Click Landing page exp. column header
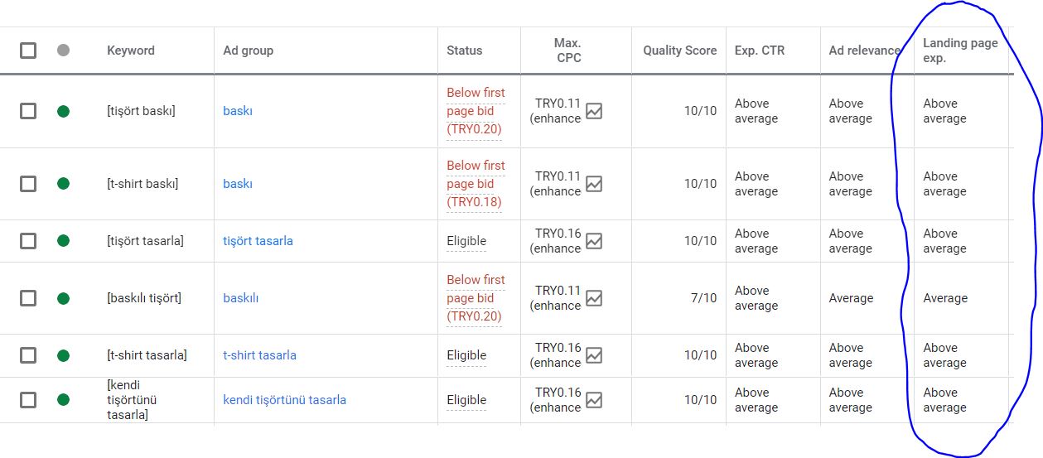1043x458 pixels. [x=960, y=51]
